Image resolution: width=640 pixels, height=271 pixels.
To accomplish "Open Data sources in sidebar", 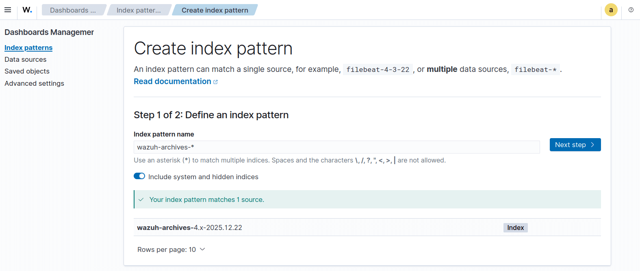I will coord(25,59).
